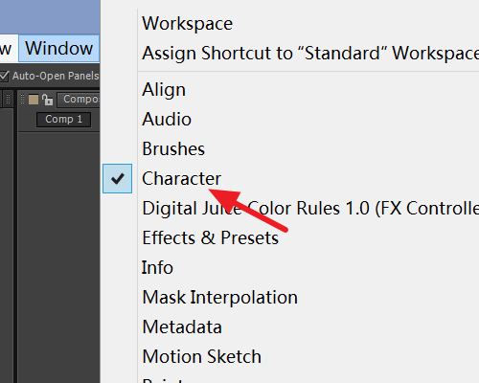Uncheck the Character checkmark

coord(117,178)
